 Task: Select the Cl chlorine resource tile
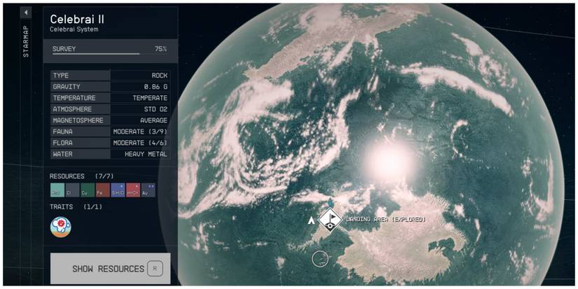point(72,190)
